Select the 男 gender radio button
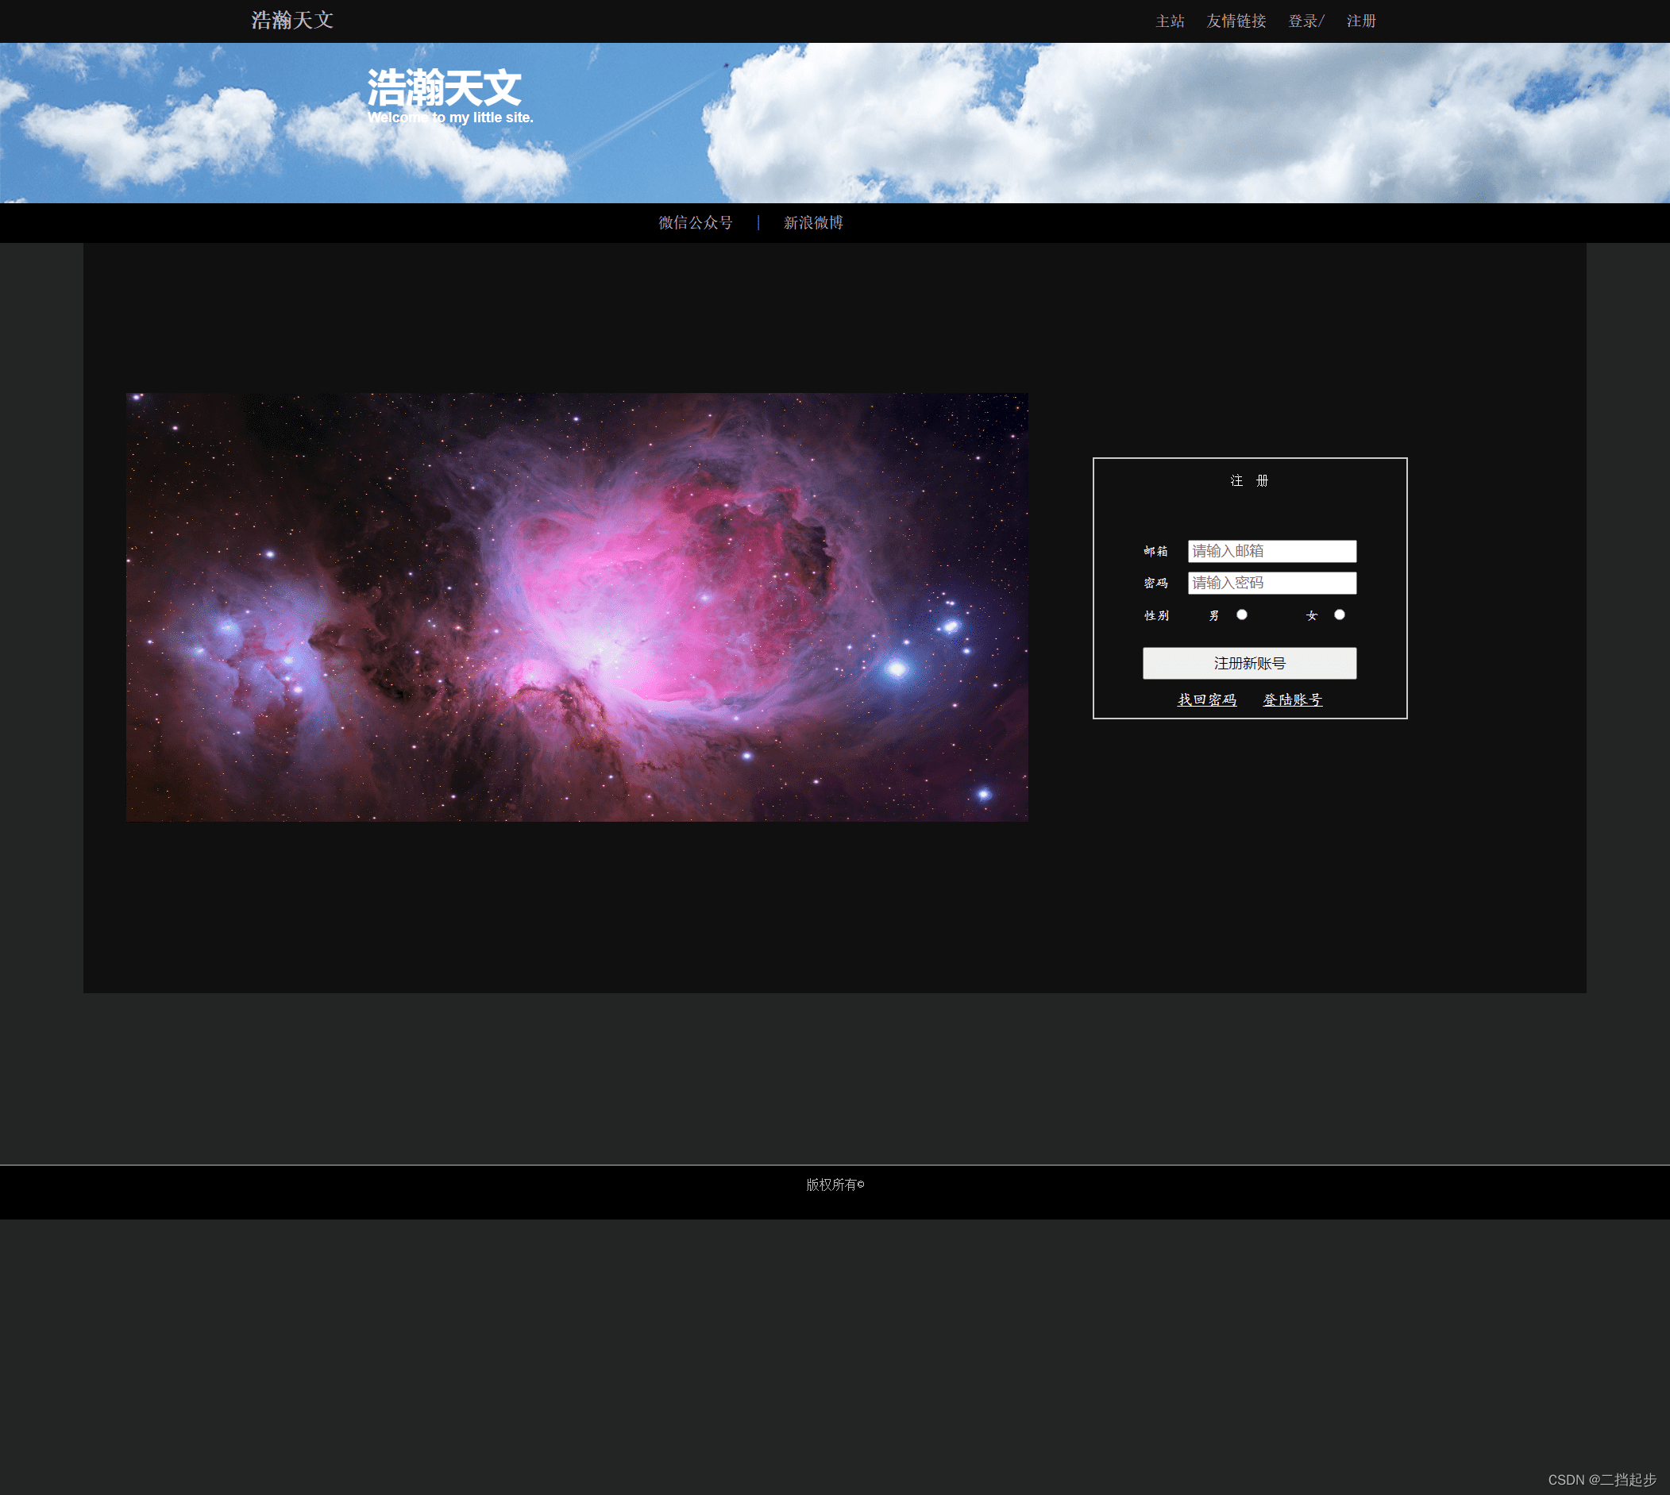The width and height of the screenshot is (1670, 1495). 1242,615
